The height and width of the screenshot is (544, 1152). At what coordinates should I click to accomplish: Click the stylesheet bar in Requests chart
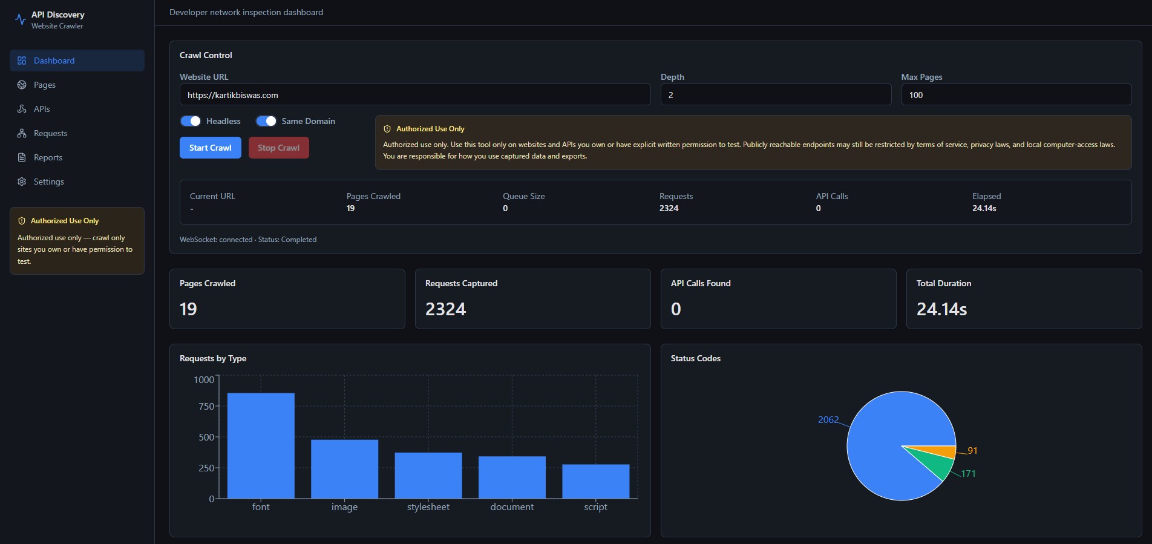[428, 476]
